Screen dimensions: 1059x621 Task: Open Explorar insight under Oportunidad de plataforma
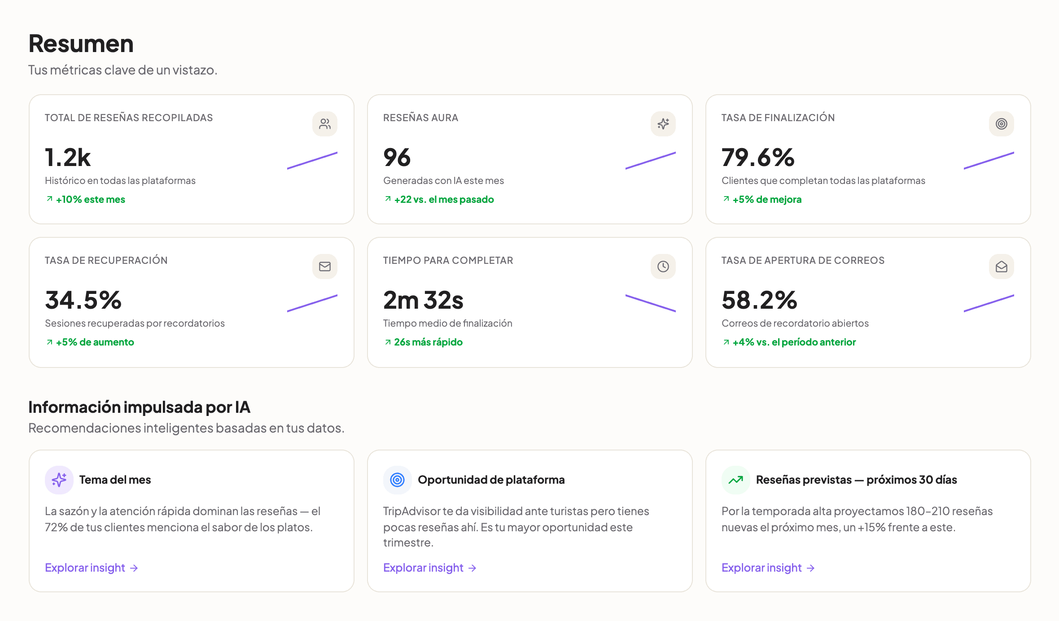click(430, 568)
